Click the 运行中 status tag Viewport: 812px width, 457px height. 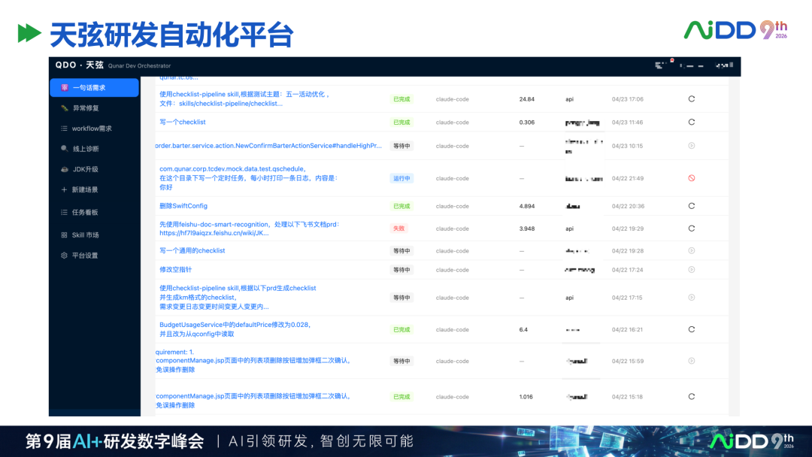click(401, 178)
